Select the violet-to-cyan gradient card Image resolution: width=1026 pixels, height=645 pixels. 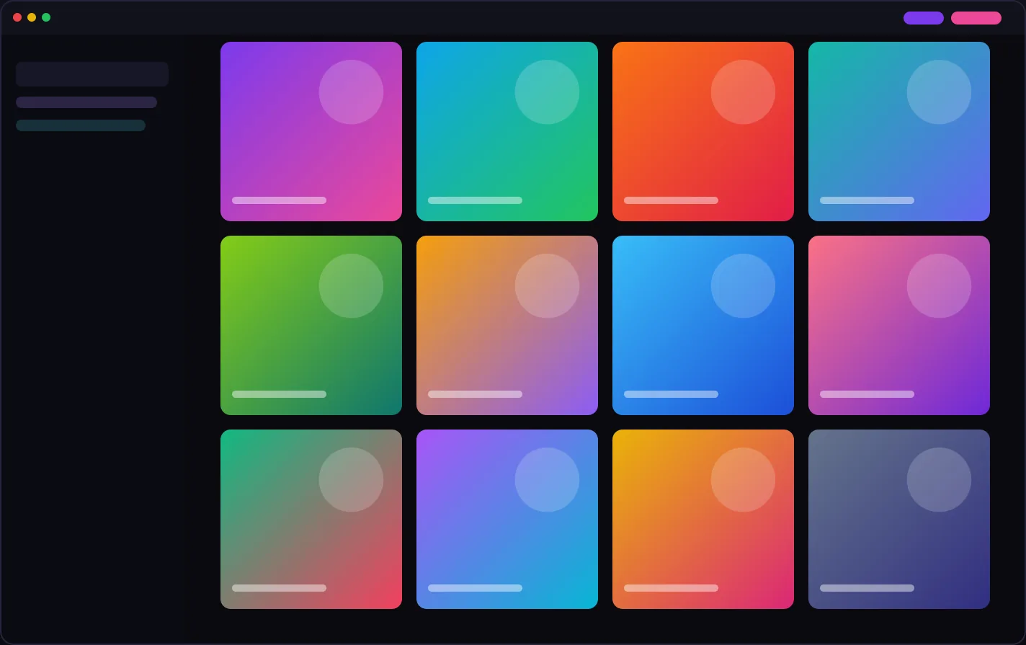[507, 519]
